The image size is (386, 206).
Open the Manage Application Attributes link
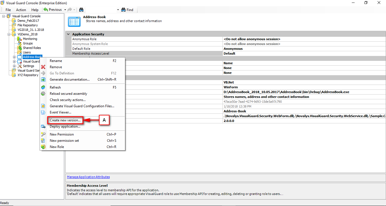point(88,177)
